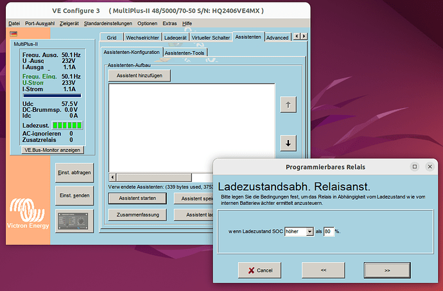Go back with the << button
Screen dimensions: 443x291
[324, 270]
